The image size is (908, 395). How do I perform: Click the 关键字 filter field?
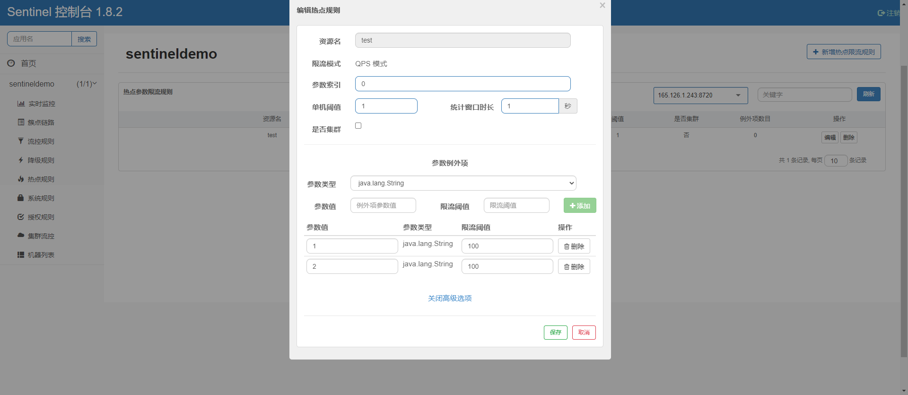click(x=805, y=95)
